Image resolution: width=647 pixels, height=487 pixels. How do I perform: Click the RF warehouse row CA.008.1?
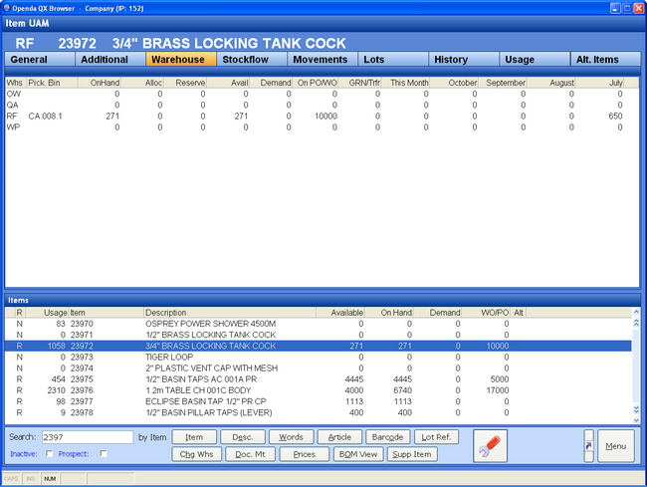(x=322, y=116)
